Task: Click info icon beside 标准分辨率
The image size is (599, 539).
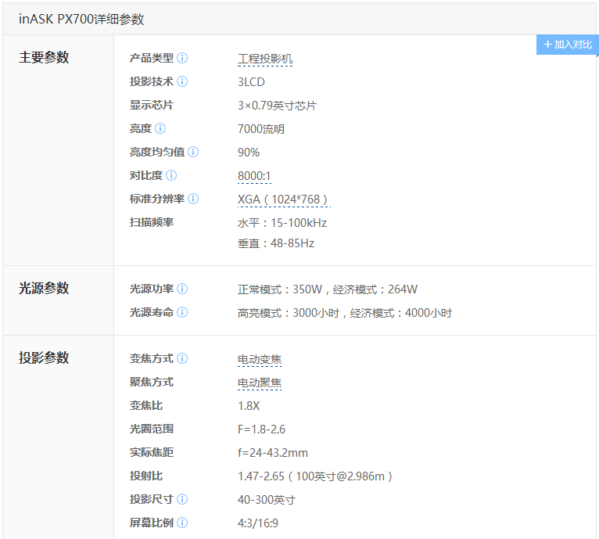Action: [x=193, y=199]
